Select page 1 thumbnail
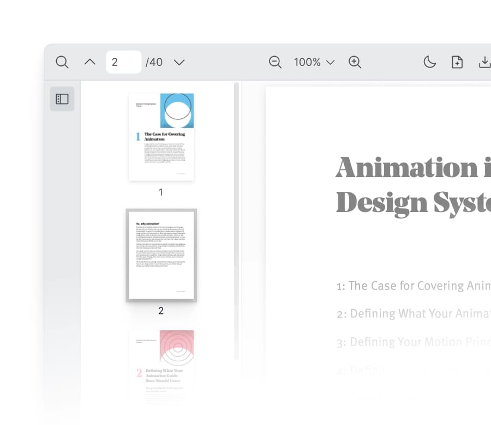The height and width of the screenshot is (425, 491). click(x=161, y=137)
